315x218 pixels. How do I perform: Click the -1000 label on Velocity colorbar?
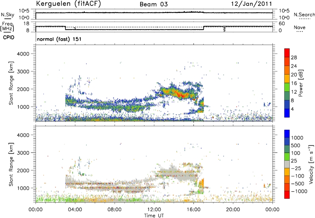(299, 191)
